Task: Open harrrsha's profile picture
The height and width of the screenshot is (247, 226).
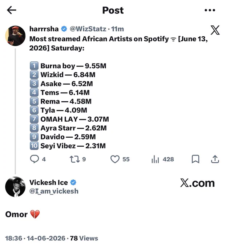Action: point(15,36)
